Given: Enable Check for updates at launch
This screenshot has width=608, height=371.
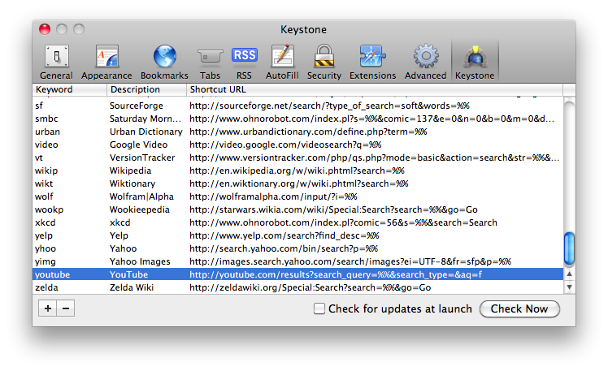Looking at the screenshot, I should 319,308.
